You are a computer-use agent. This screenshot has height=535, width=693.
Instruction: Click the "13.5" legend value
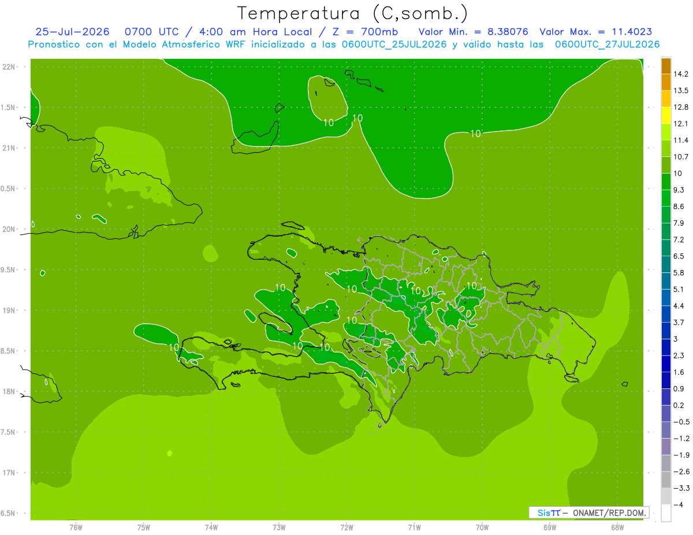(681, 91)
